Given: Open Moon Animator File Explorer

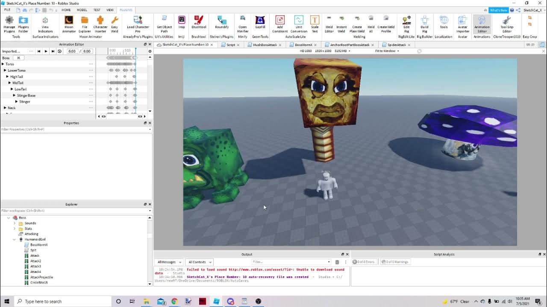Looking at the screenshot, I should (x=85, y=24).
